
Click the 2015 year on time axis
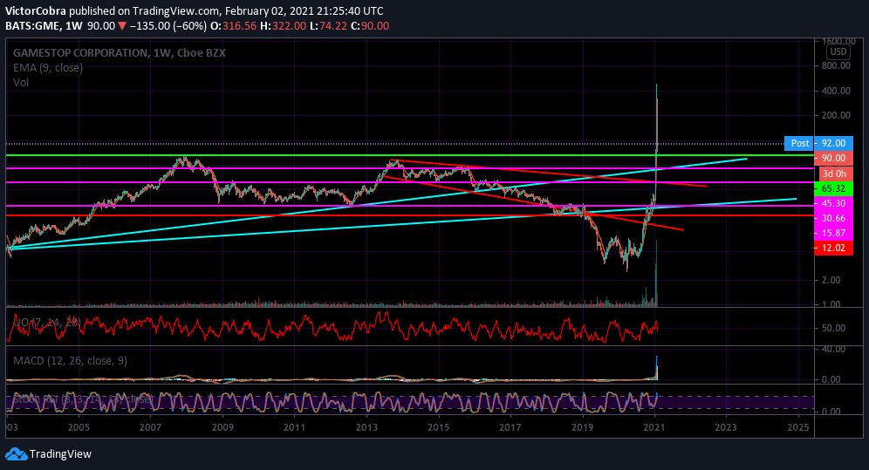click(x=438, y=427)
